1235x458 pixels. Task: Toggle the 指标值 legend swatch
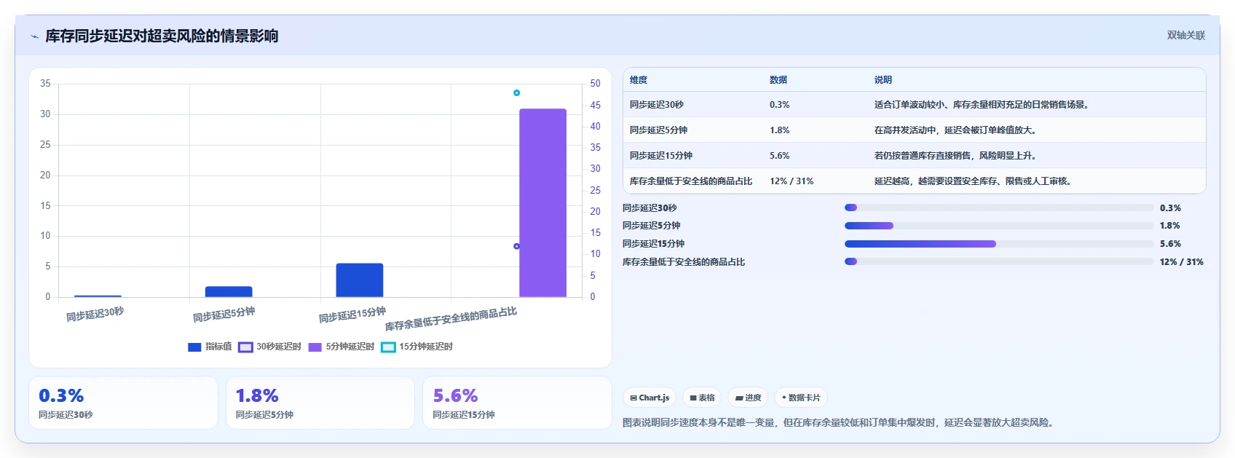pos(194,347)
